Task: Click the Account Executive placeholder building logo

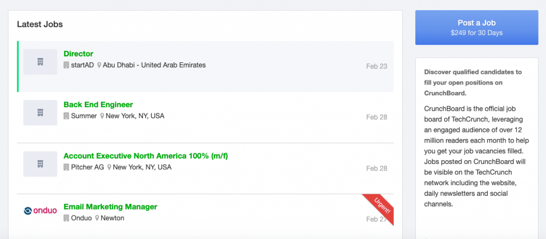Action: (40, 163)
